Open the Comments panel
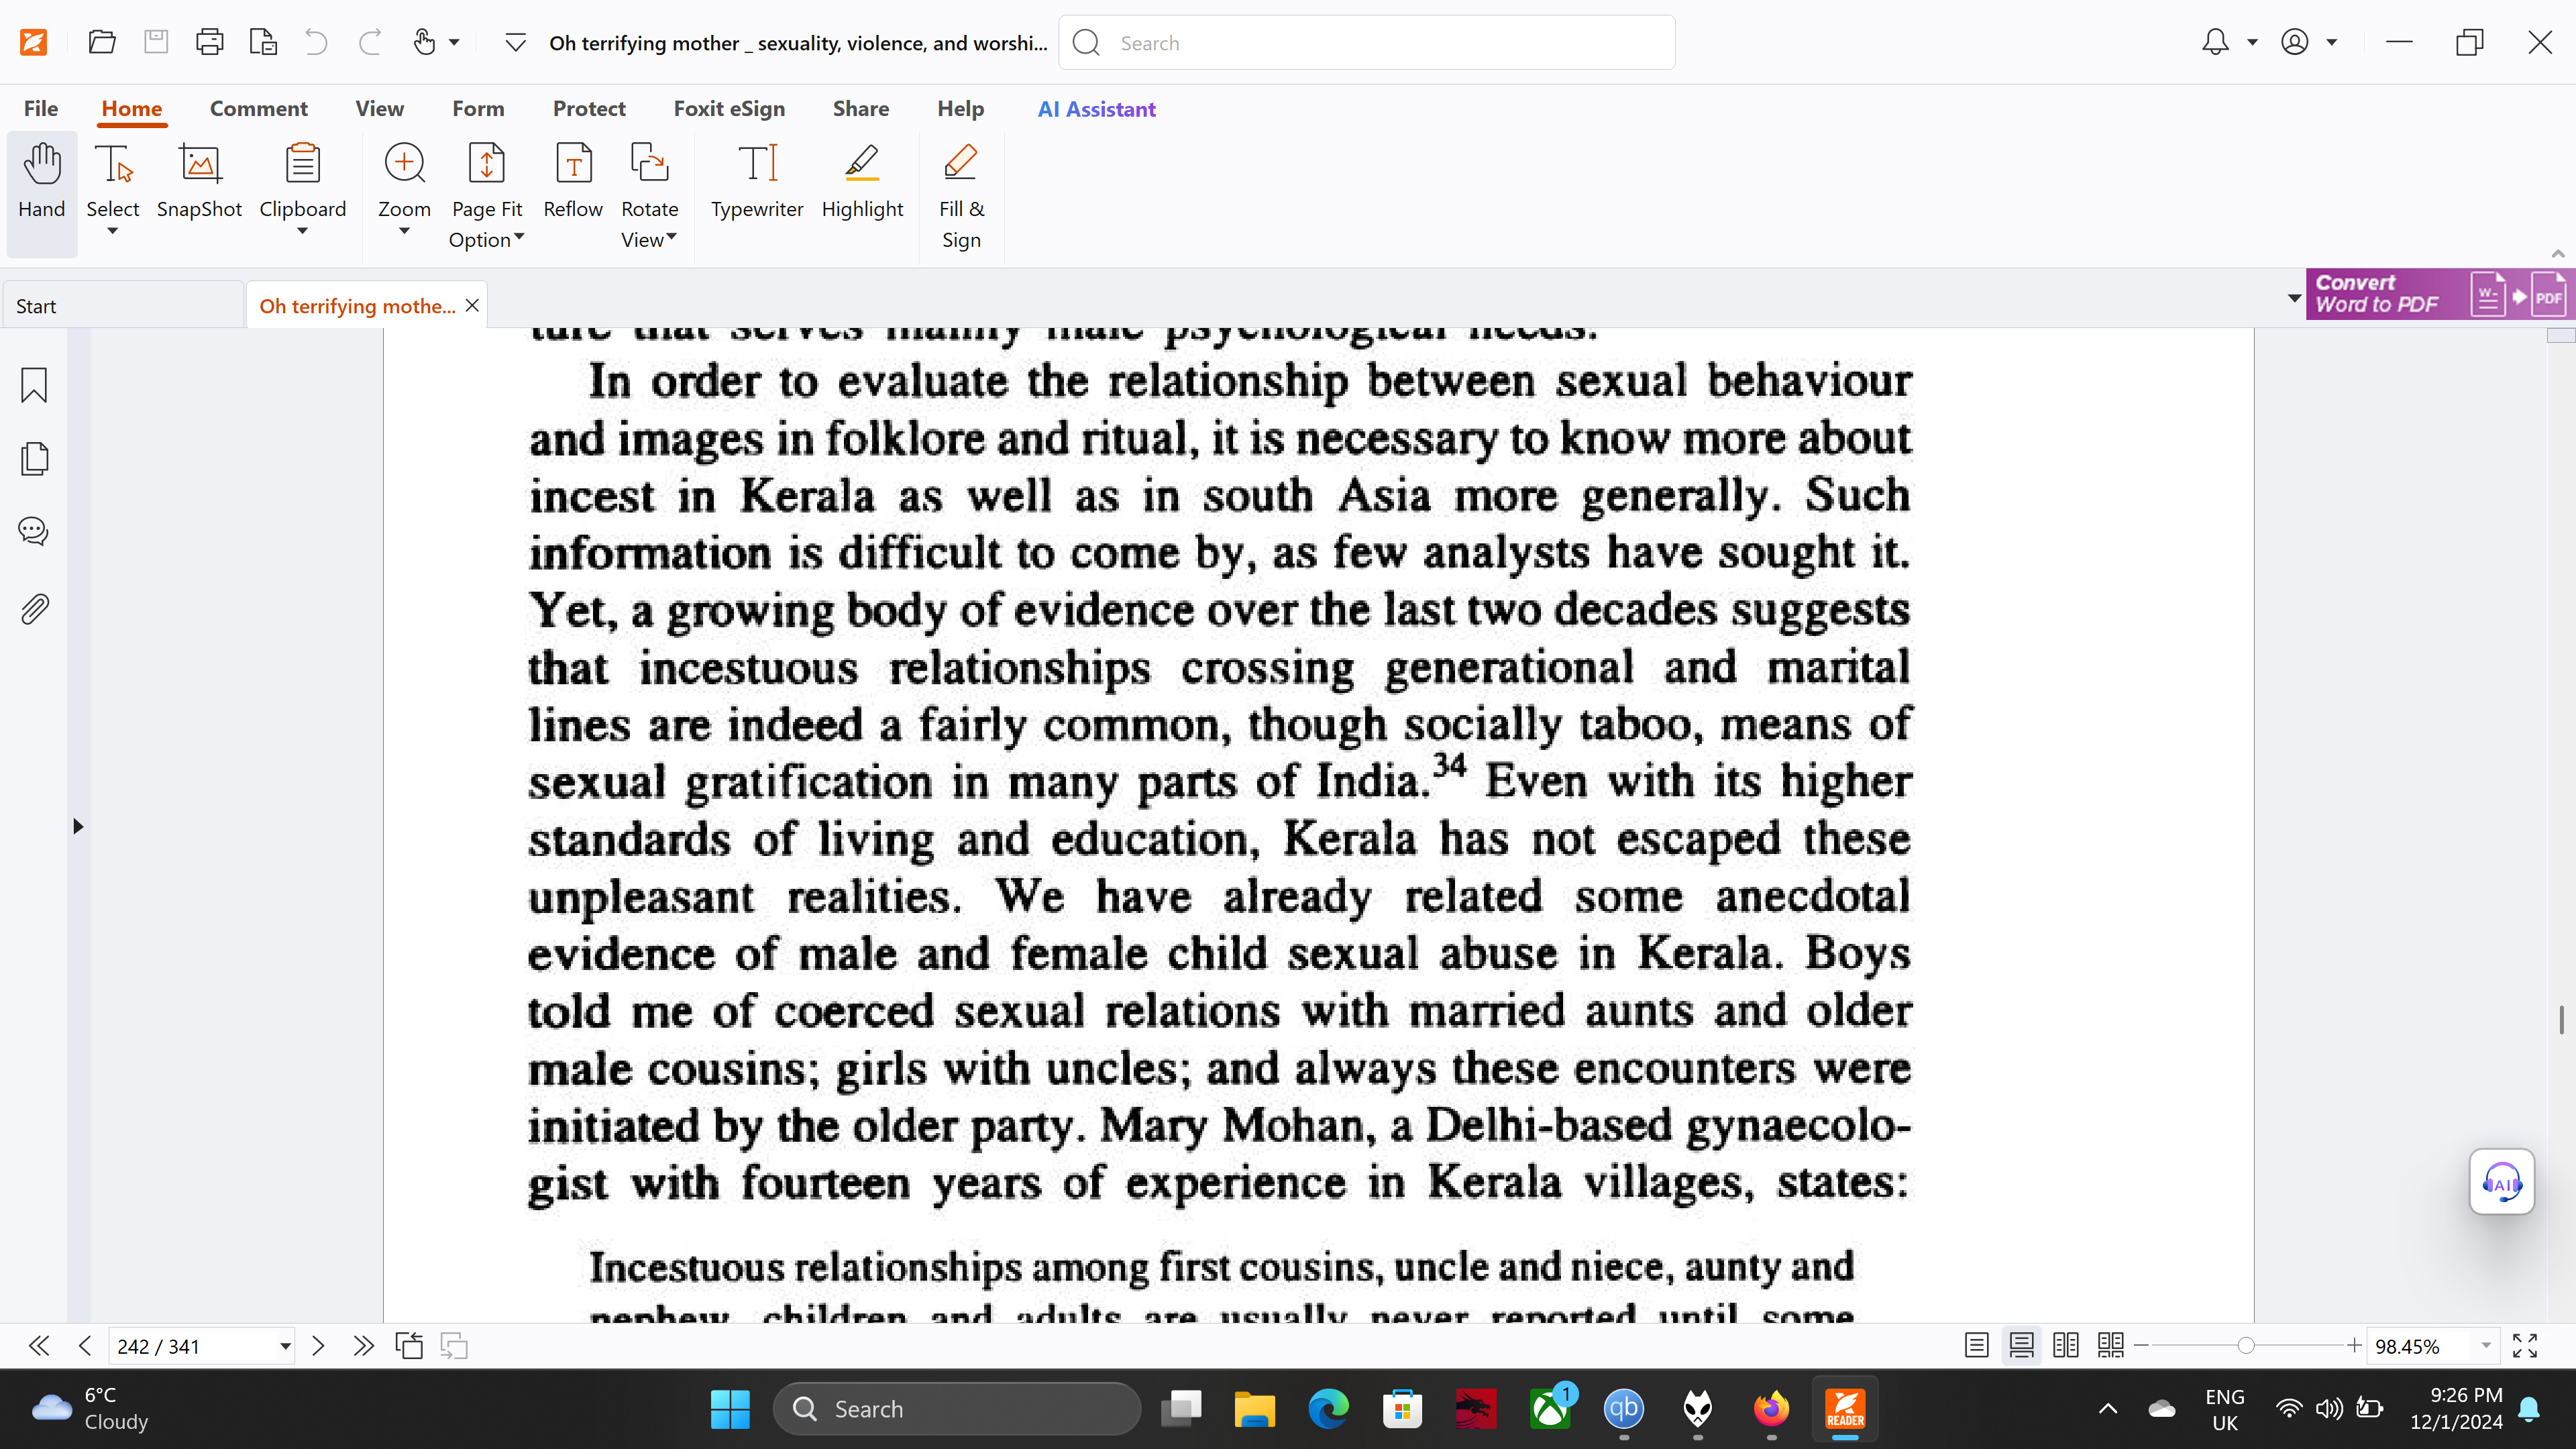The width and height of the screenshot is (2576, 1449). point(34,531)
